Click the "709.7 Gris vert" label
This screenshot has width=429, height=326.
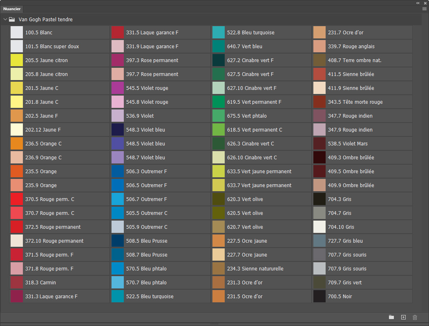[x=345, y=283]
